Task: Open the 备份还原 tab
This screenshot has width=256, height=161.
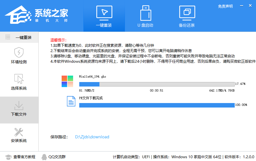Action: [187, 16]
